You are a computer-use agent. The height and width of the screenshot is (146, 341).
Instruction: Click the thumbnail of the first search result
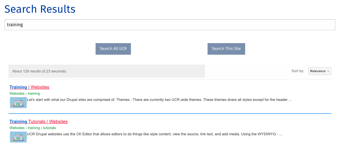click(18, 103)
